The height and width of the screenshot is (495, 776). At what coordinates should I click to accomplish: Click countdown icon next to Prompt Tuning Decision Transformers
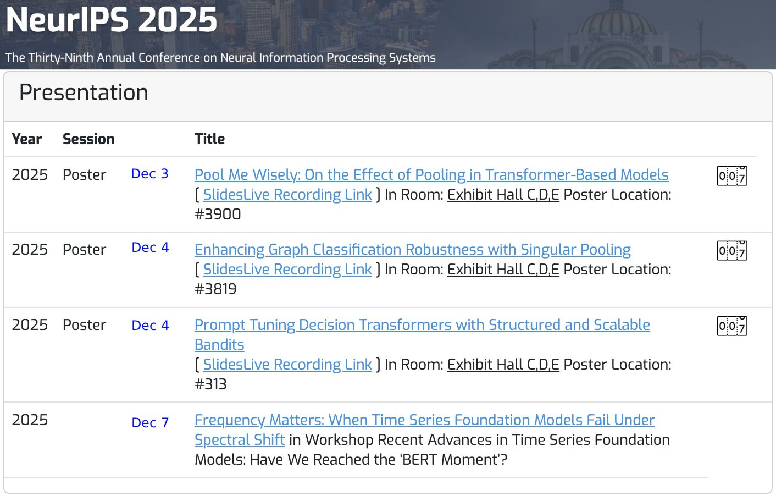click(731, 326)
